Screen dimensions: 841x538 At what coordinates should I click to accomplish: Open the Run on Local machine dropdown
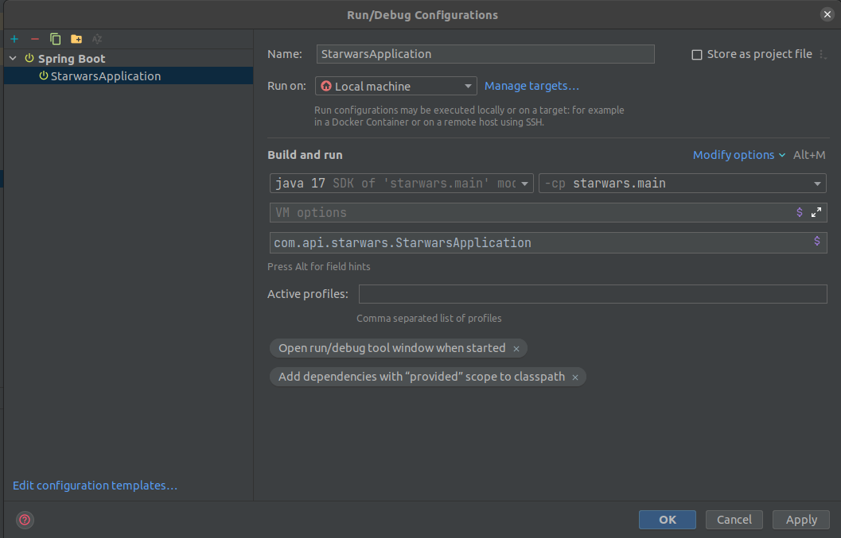tap(395, 87)
